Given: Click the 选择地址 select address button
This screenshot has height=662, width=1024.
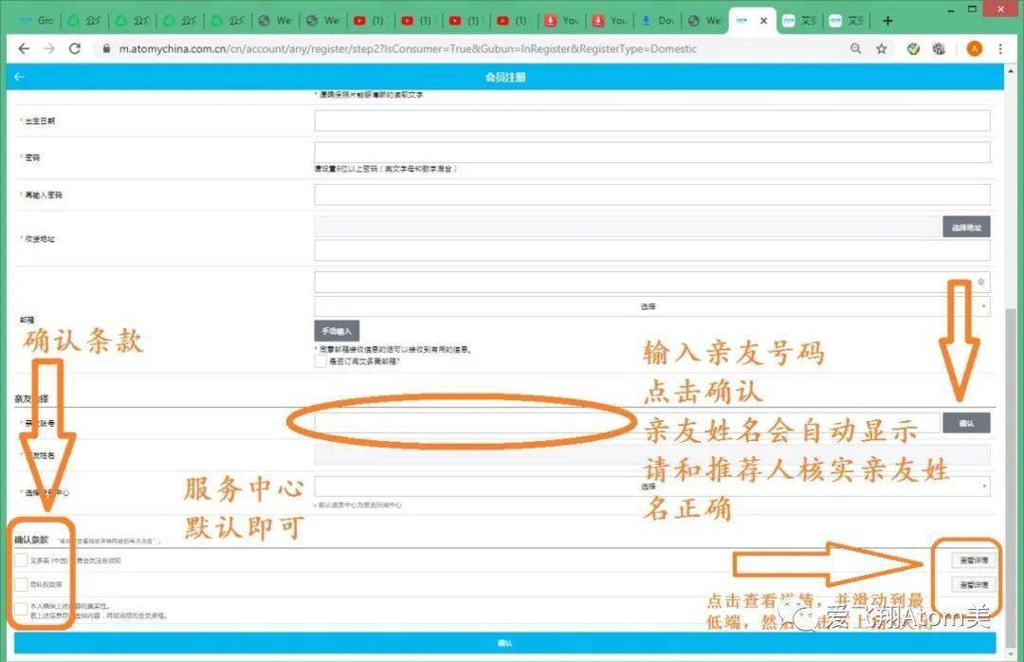Looking at the screenshot, I should tap(966, 227).
